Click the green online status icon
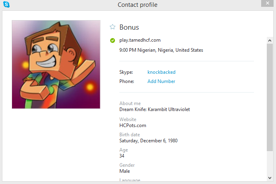 113,40
